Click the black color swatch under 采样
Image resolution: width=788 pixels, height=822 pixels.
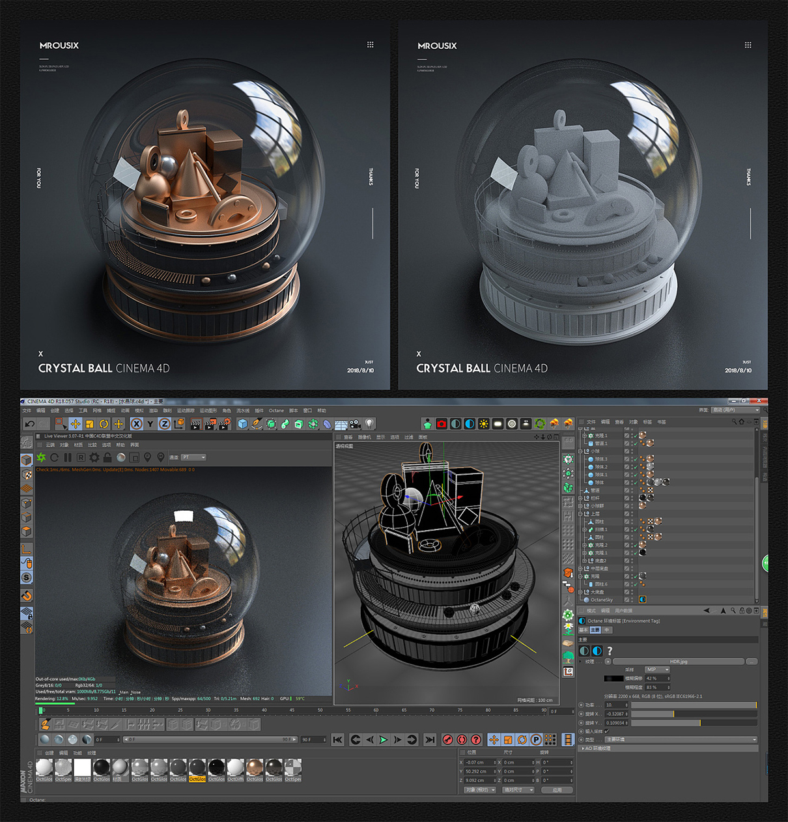tap(613, 679)
